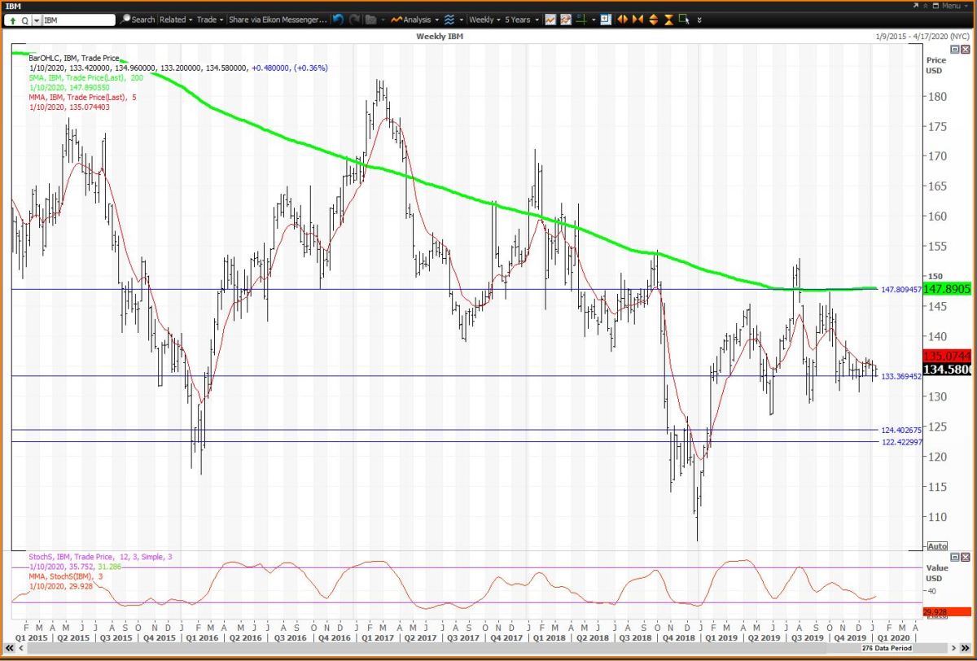This screenshot has width=977, height=661.
Task: Click the Search button
Action: 138,19
